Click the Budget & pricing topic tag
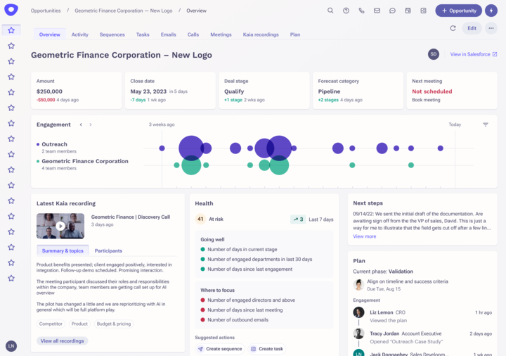This screenshot has height=356, width=506. click(x=114, y=324)
